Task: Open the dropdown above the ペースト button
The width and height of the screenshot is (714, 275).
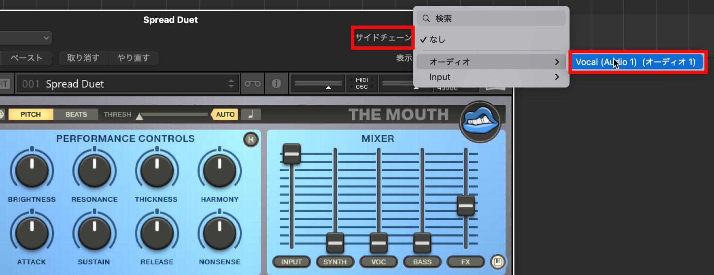Action: click(x=26, y=38)
